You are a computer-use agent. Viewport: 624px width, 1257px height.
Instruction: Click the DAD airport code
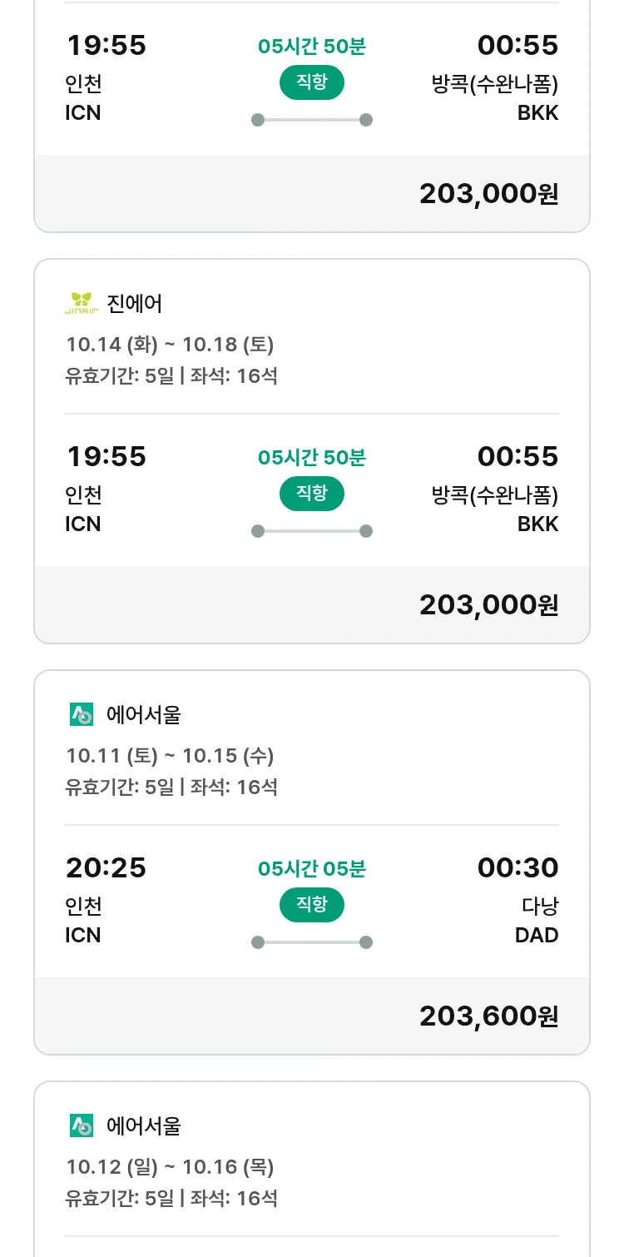pyautogui.click(x=537, y=935)
